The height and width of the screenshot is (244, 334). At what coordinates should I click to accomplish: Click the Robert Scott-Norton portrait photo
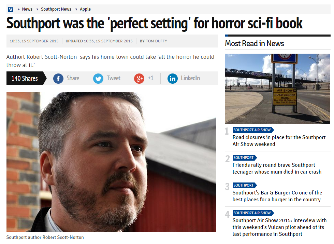[111, 162]
